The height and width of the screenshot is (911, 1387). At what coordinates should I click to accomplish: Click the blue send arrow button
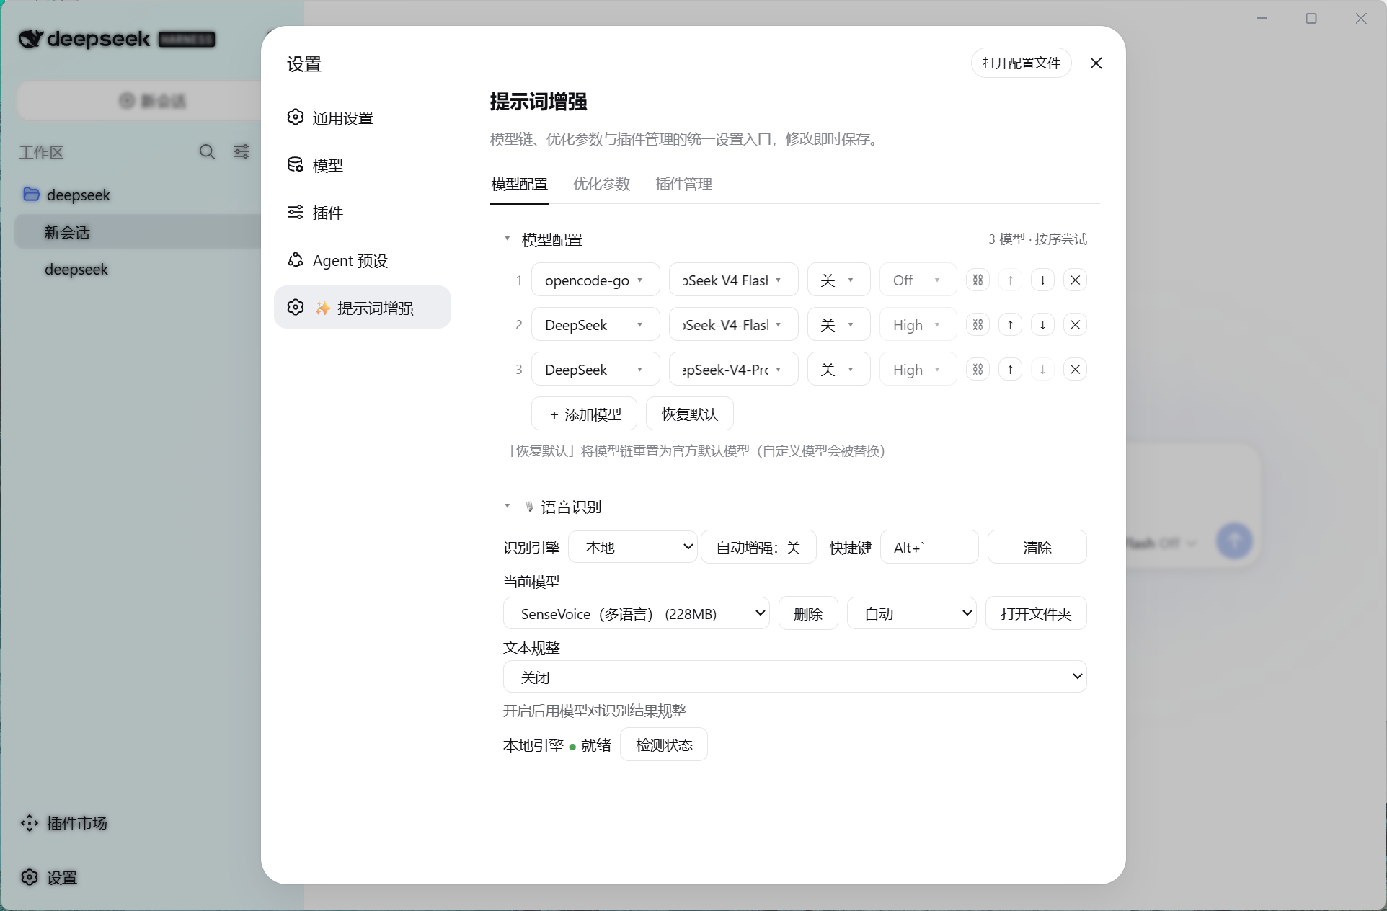click(x=1234, y=541)
